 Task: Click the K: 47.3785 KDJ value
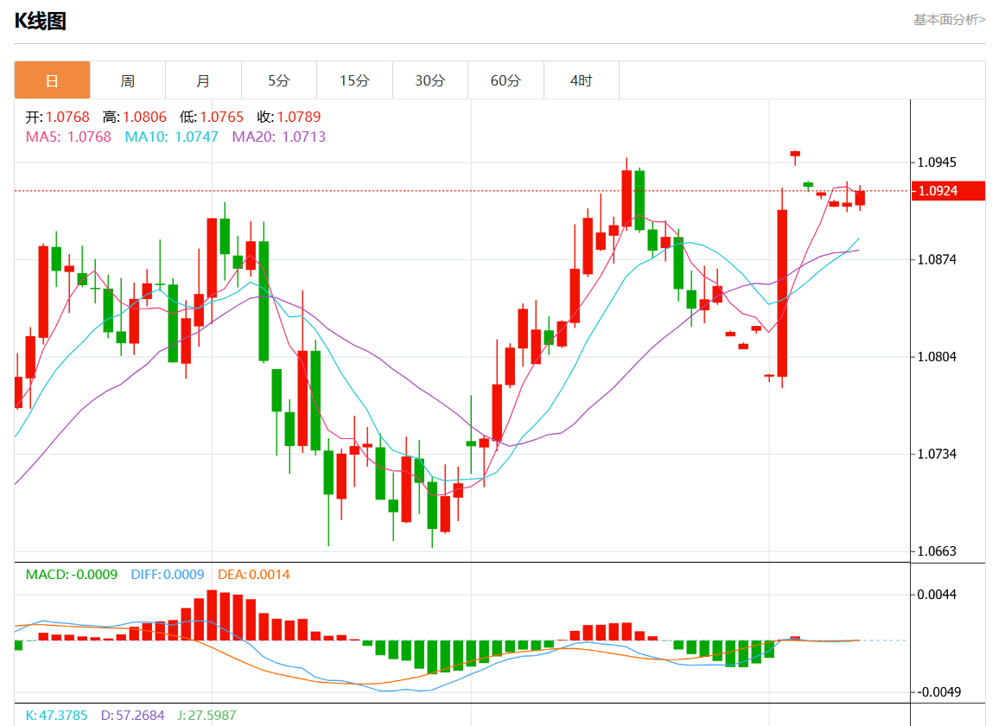pos(56,715)
